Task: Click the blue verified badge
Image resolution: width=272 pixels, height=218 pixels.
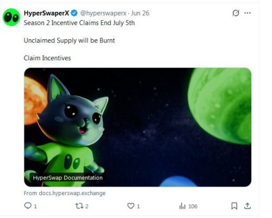Action: (74, 13)
